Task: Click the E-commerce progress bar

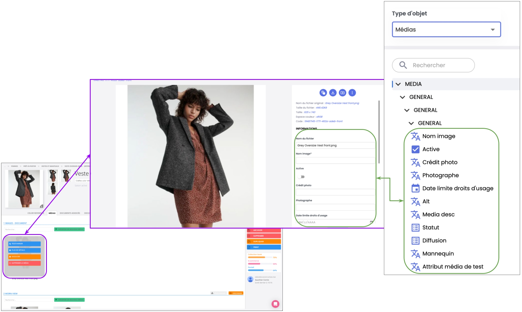Action: coord(260,264)
